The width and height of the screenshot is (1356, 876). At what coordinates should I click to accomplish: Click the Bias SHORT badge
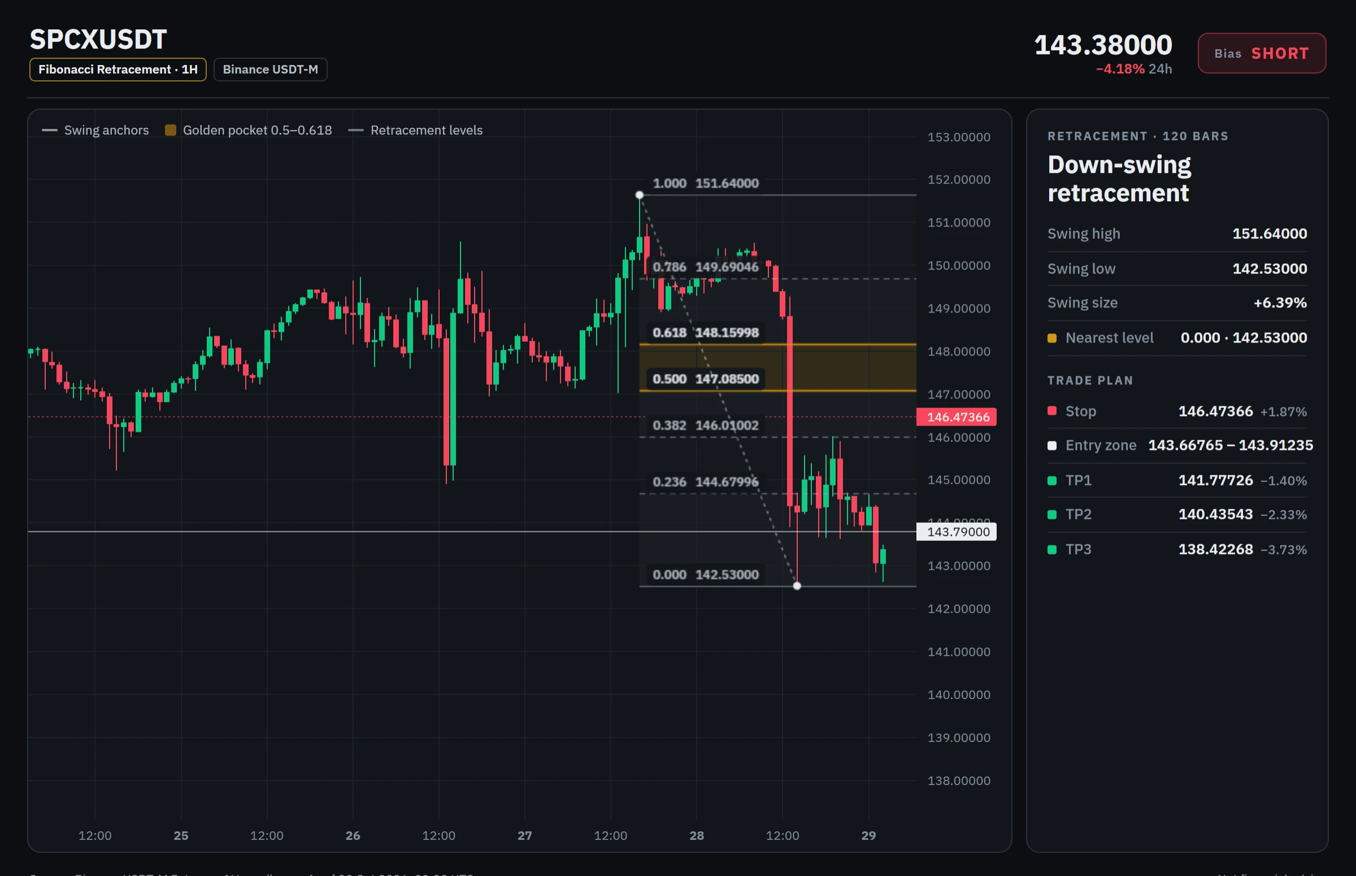[x=1262, y=54]
